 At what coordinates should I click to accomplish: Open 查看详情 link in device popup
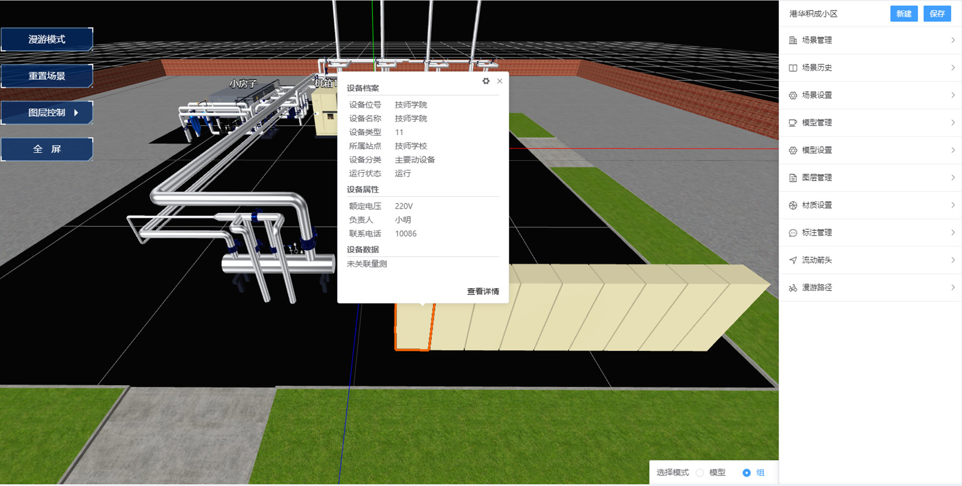point(483,291)
